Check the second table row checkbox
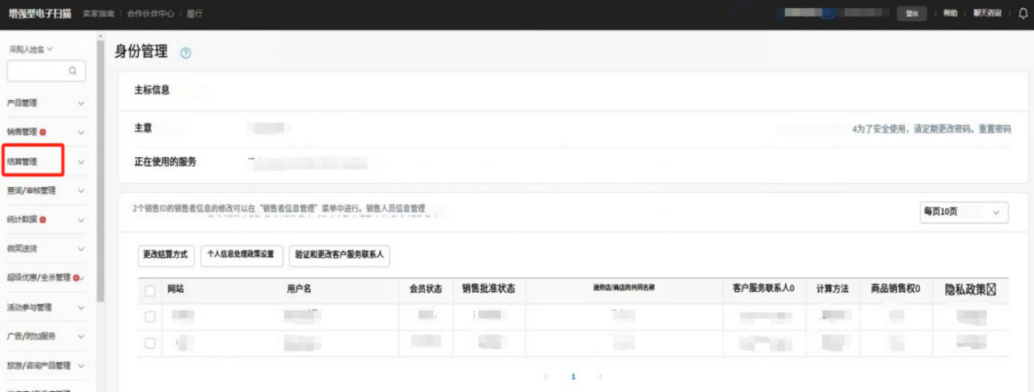This screenshot has width=1034, height=392. 150,344
